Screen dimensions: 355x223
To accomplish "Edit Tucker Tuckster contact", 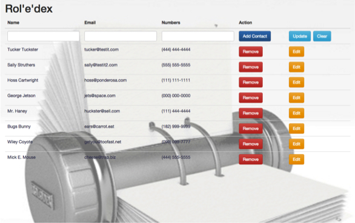I will (x=296, y=51).
